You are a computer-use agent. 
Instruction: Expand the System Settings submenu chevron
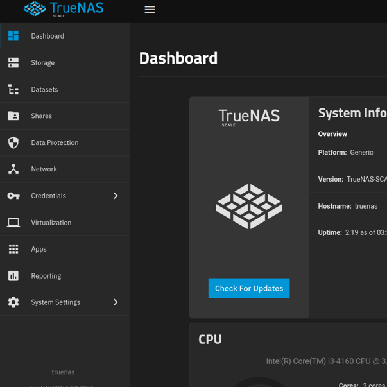click(x=116, y=302)
